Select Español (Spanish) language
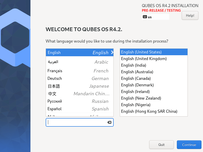 pyautogui.click(x=80, y=109)
